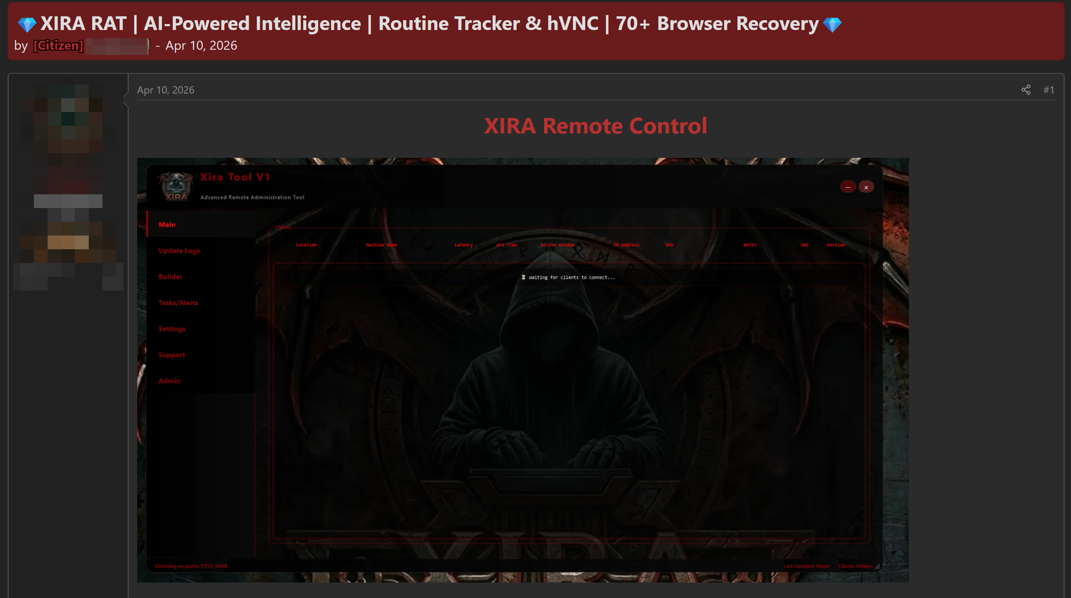Click the thread title heading text

point(429,24)
